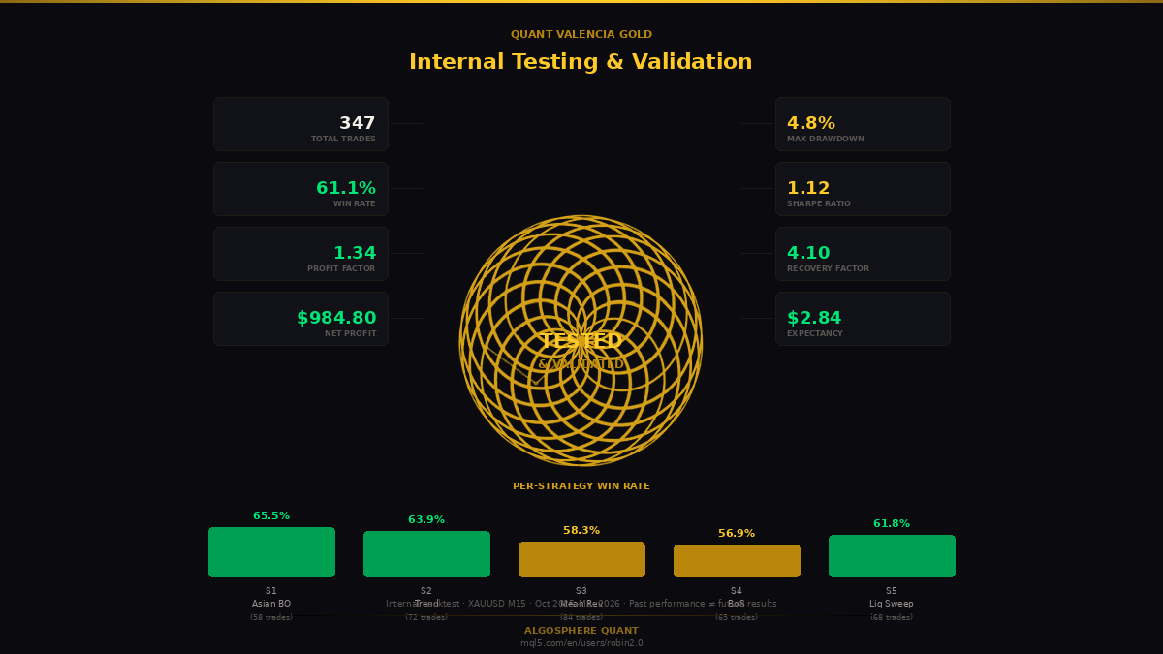Select the Total Trades 347 card
The height and width of the screenshot is (654, 1163).
click(300, 124)
